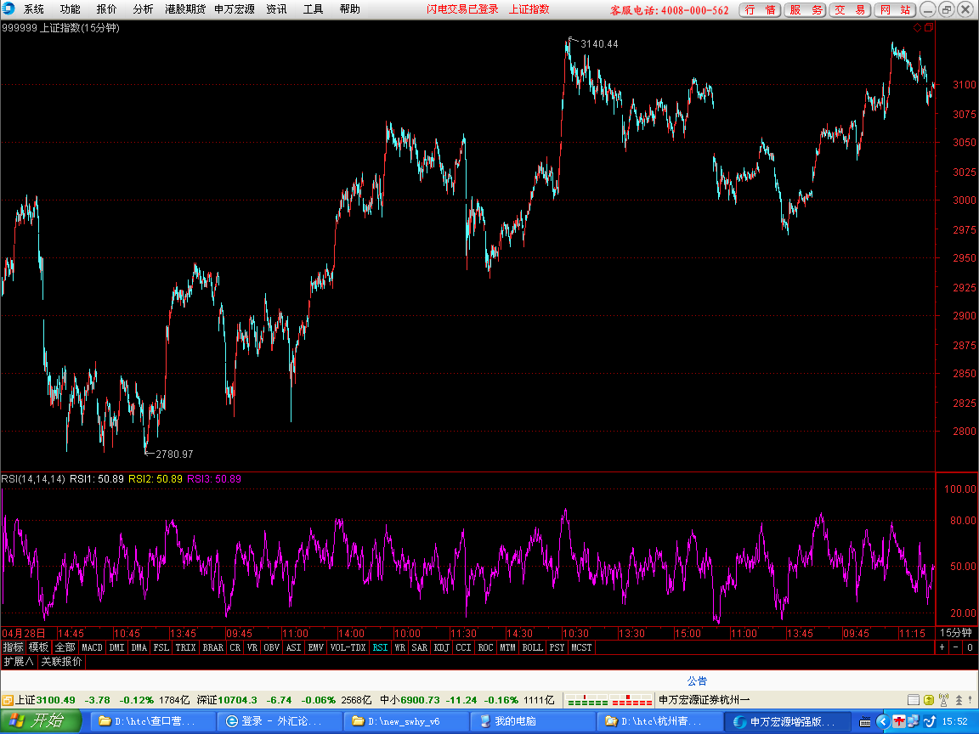Open the Windows 开始 Start button

(41, 721)
